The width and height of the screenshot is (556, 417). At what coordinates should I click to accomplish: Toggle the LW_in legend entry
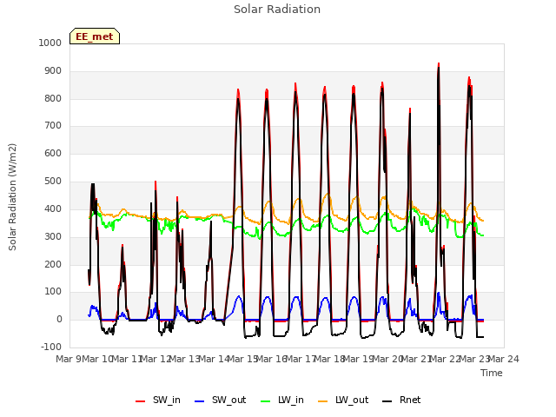282,400
